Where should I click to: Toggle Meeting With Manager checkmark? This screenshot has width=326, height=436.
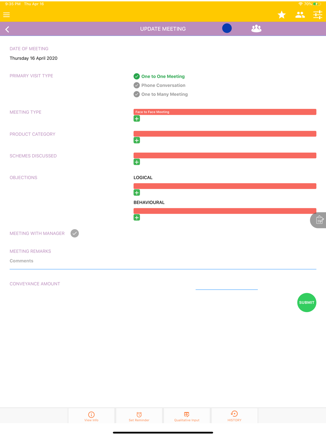pyautogui.click(x=75, y=233)
